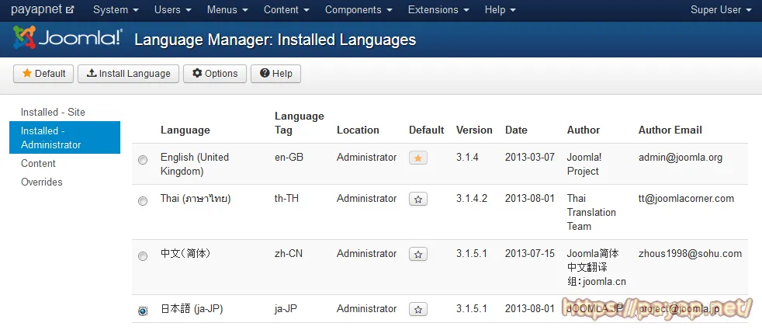Select the English (United Kingdom) radio button
Screen dimensions: 762x330
(x=143, y=160)
